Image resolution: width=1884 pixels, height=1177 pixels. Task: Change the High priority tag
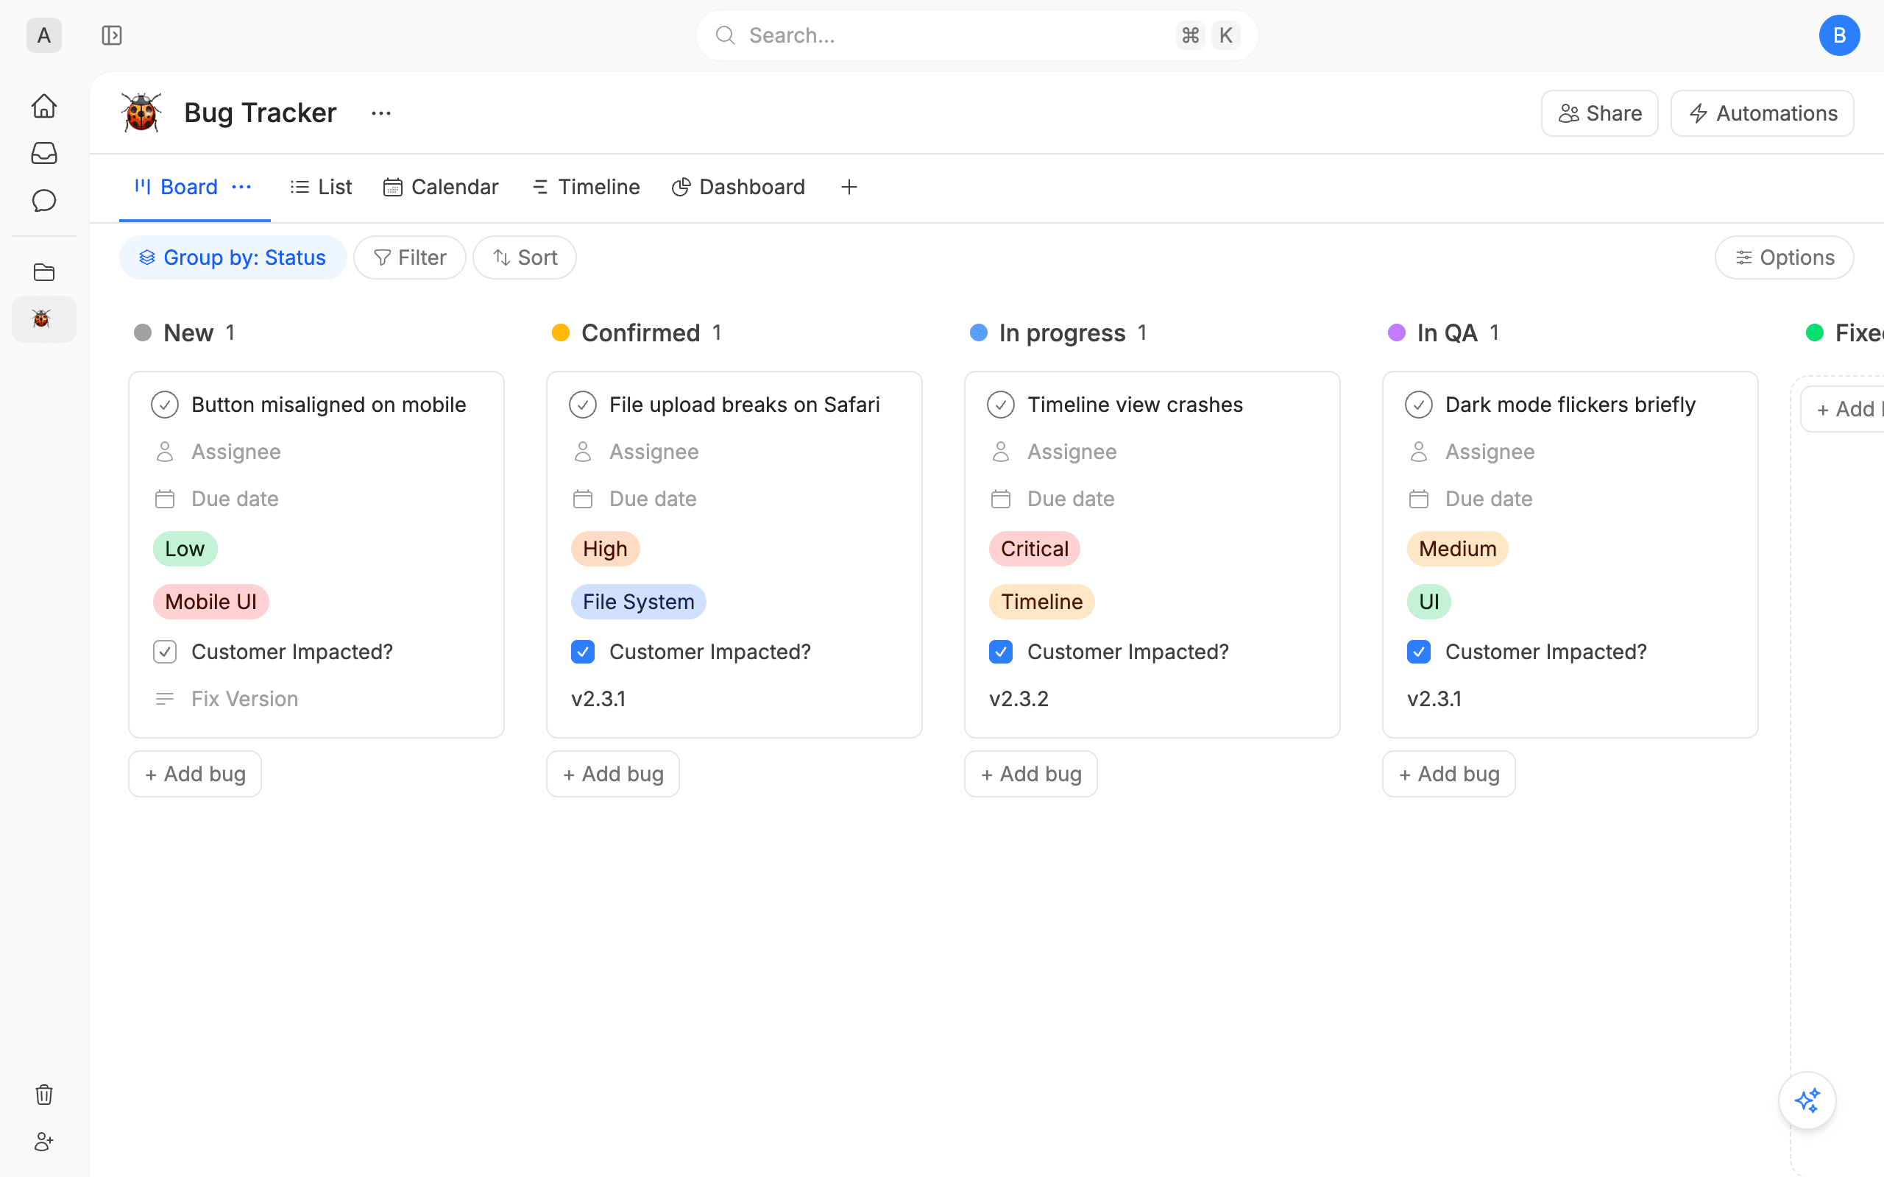605,549
